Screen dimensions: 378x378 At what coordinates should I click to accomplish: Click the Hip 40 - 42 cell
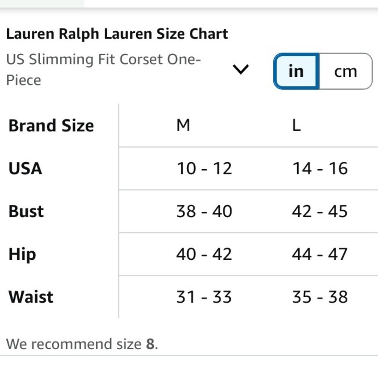pos(204,254)
